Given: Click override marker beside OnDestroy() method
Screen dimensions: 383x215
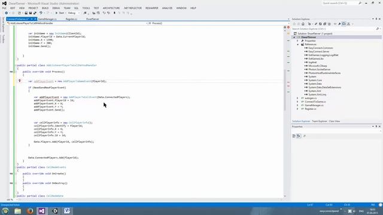Looking at the screenshot, I should tap(11, 183).
